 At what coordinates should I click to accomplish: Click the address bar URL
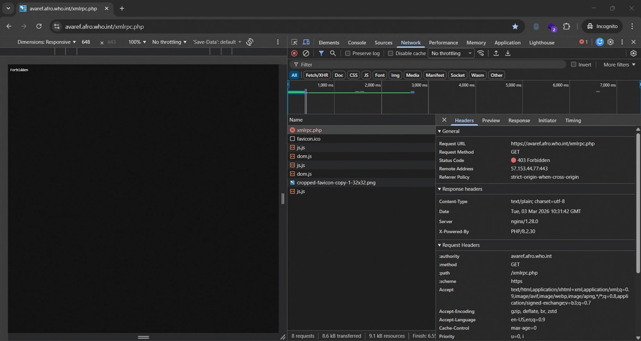[104, 26]
